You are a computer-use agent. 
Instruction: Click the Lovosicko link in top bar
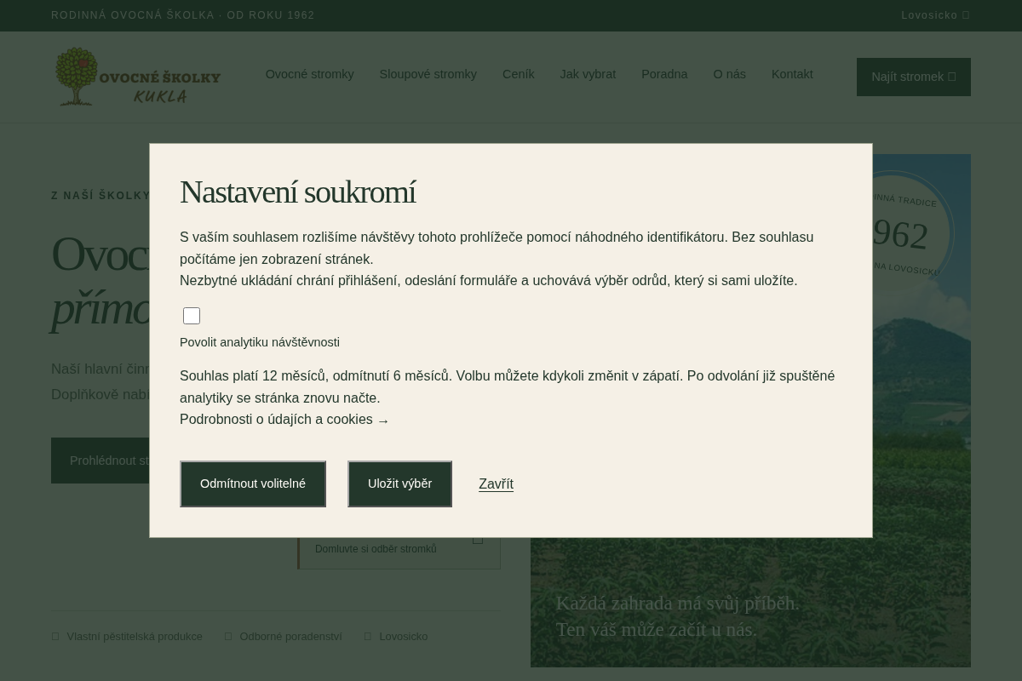pos(935,15)
